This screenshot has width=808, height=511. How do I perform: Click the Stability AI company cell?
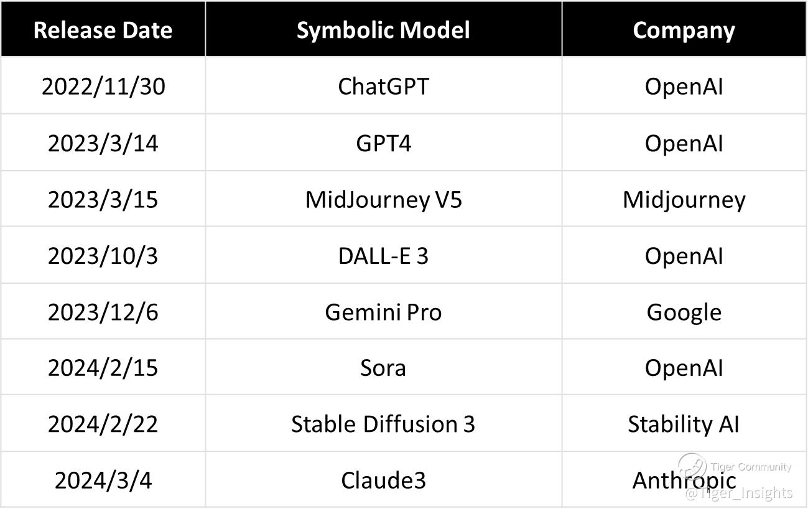tap(684, 424)
